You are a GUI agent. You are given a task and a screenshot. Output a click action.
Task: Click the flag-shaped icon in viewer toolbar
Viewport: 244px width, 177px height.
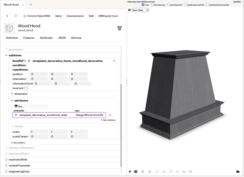pyautogui.click(x=164, y=172)
